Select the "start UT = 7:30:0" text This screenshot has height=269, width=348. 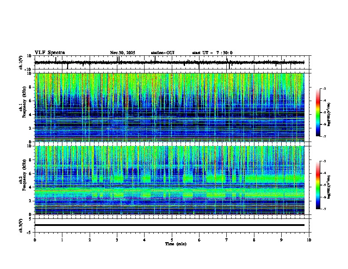(212, 53)
